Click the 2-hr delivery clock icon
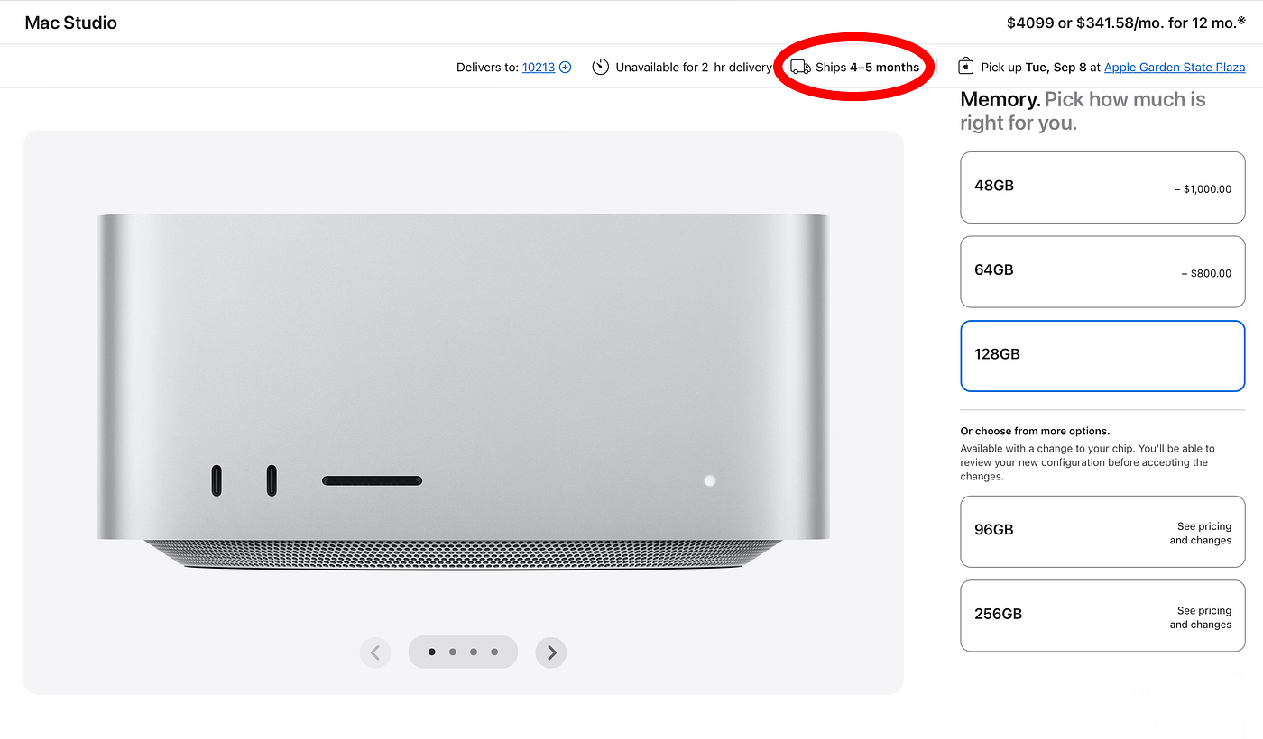The width and height of the screenshot is (1263, 739). 600,68
